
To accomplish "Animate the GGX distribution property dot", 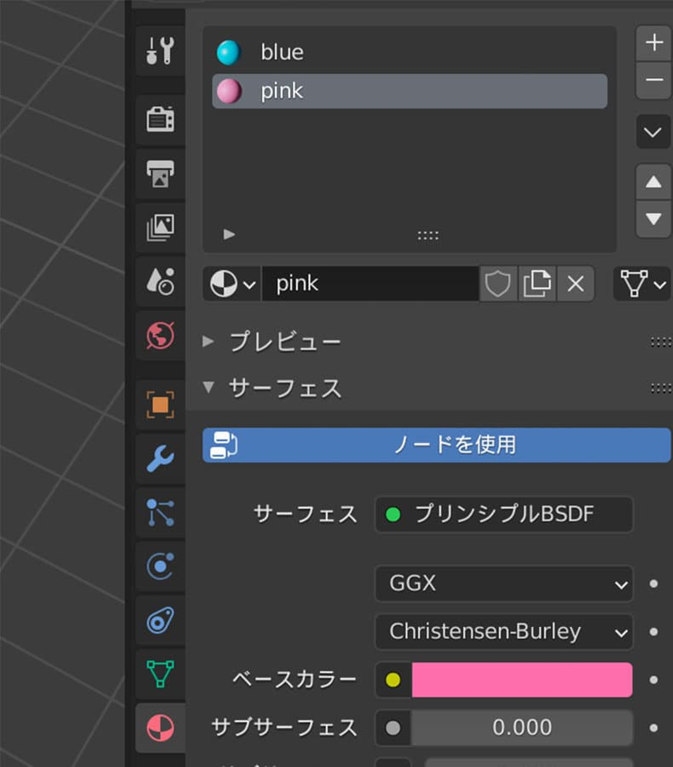I will click(x=654, y=584).
